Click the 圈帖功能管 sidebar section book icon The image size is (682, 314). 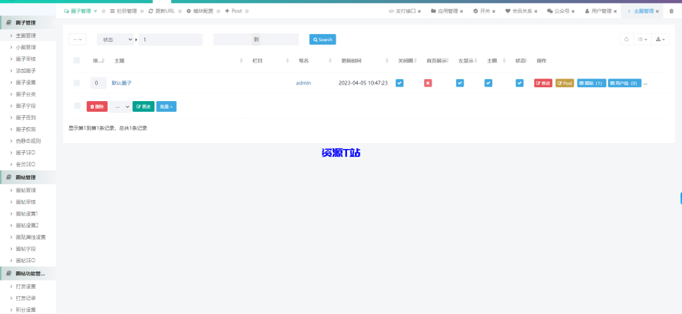pos(9,273)
